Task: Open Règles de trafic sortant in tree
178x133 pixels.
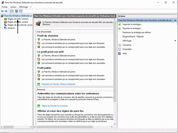Action: [x=18, y=22]
